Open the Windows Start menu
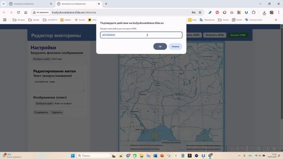The image size is (283, 159). tap(73, 155)
